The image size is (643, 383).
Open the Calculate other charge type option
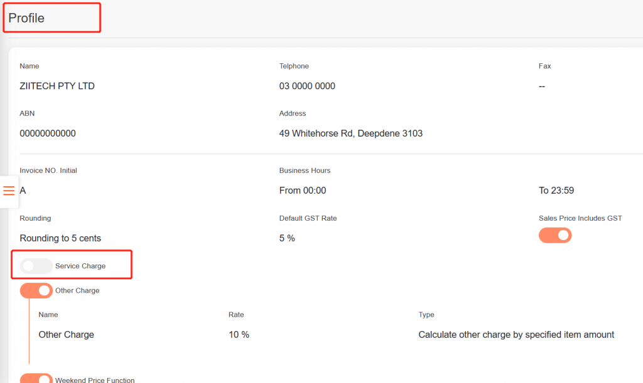[516, 335]
